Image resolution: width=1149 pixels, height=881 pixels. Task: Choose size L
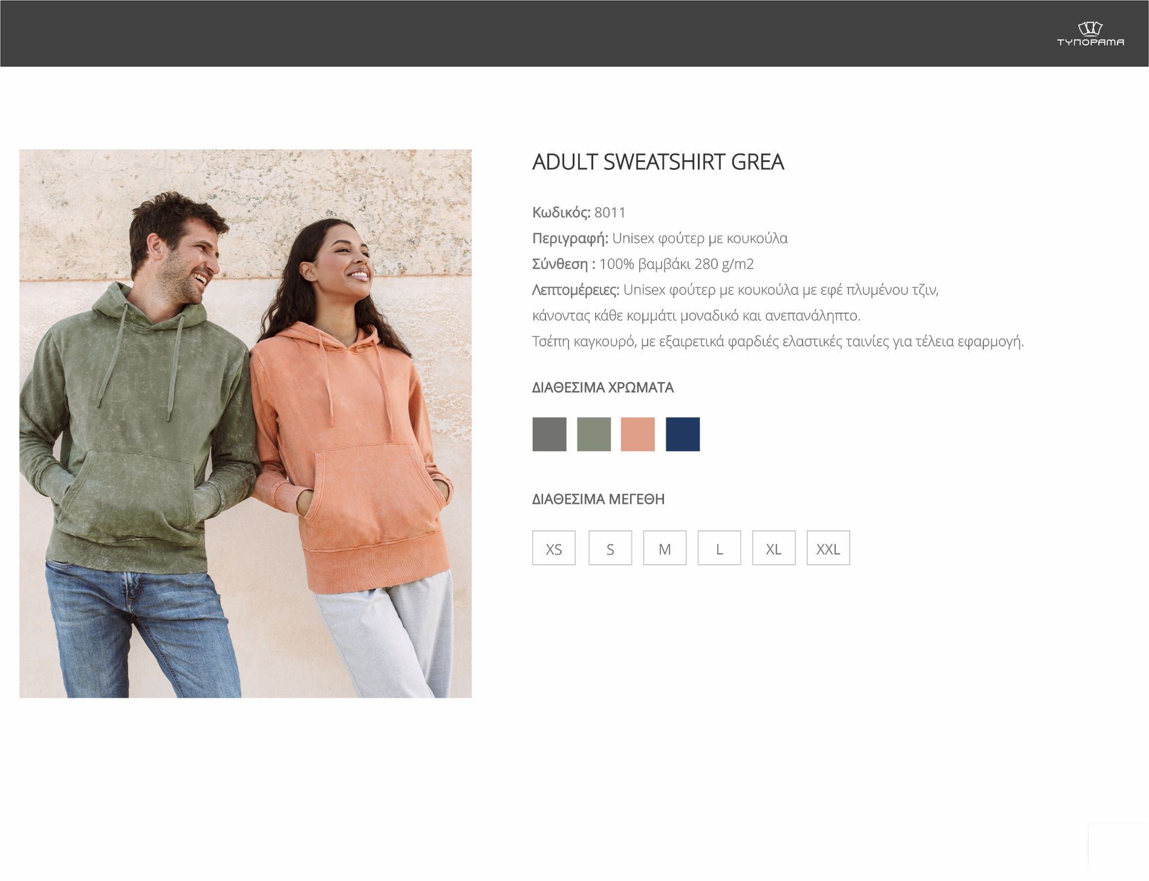click(719, 548)
